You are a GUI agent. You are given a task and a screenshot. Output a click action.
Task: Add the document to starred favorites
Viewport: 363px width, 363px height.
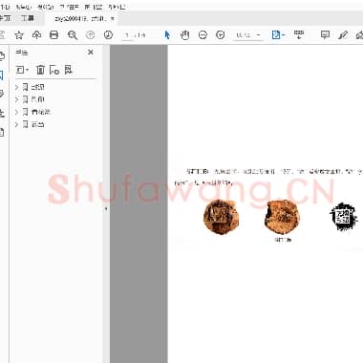(x=19, y=35)
